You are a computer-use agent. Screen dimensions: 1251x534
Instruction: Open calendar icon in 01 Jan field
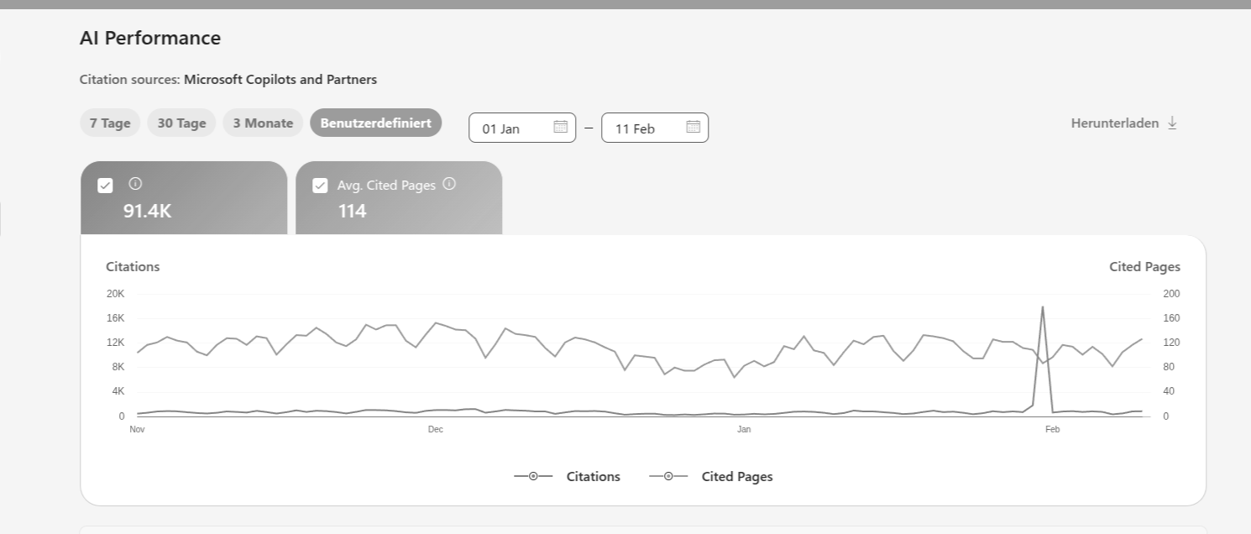[x=560, y=127]
